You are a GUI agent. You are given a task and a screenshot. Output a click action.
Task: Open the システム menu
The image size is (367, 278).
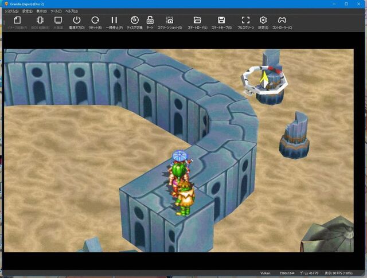pyautogui.click(x=11, y=11)
